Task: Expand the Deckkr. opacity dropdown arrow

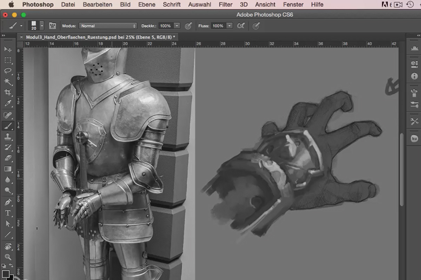Action: pyautogui.click(x=177, y=26)
